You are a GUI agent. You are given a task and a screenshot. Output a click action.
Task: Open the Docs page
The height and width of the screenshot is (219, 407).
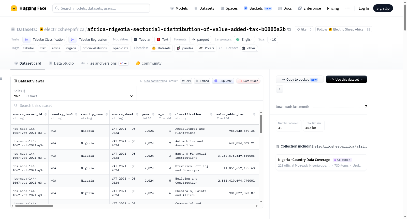tap(285, 8)
